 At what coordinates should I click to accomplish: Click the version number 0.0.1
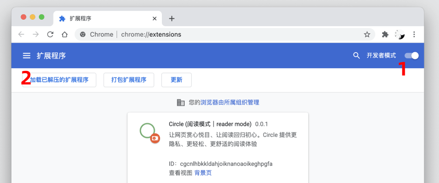(262, 124)
